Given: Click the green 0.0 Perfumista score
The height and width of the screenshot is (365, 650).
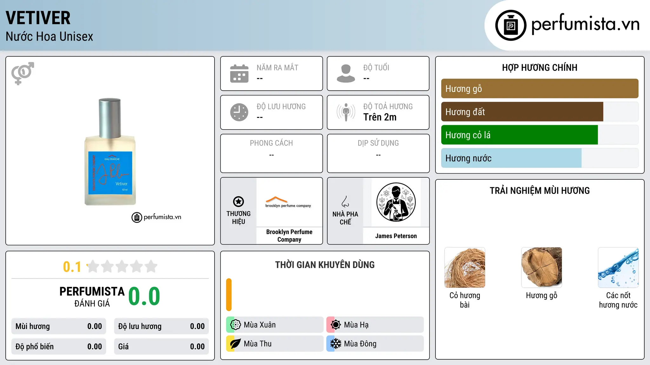Looking at the screenshot, I should pyautogui.click(x=144, y=296).
